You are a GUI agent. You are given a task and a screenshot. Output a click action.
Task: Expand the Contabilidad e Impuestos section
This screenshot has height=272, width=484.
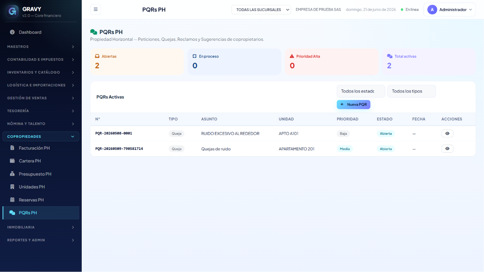pos(41,59)
